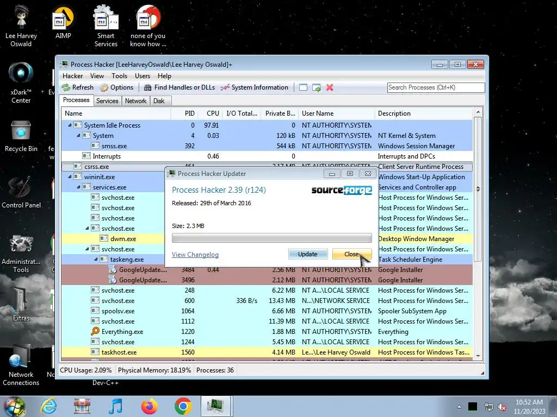Screen dimensions: 557x417
Task: Launch Google Chrome from the taskbar
Action: [x=183, y=406]
